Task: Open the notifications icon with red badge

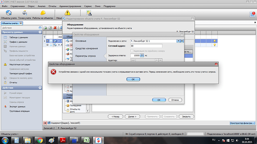Action: 252,15
